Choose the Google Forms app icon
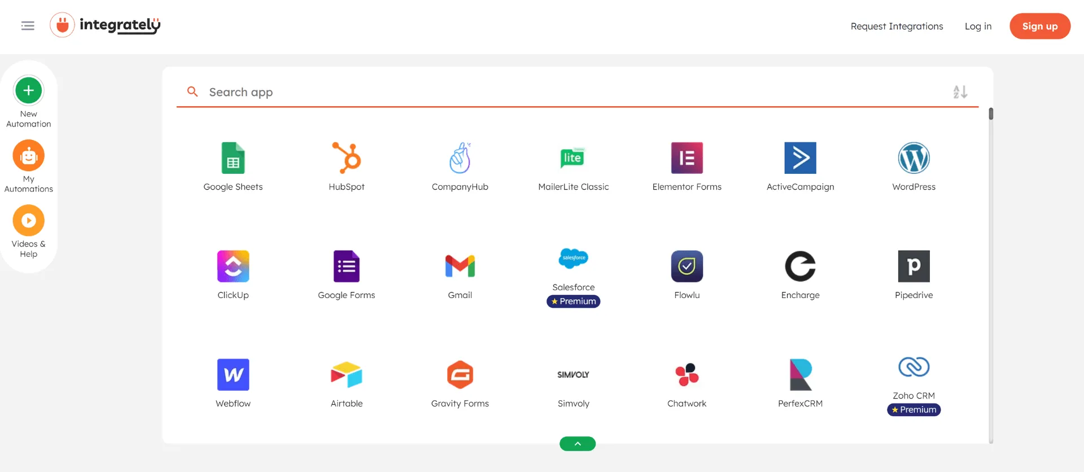 pos(347,266)
